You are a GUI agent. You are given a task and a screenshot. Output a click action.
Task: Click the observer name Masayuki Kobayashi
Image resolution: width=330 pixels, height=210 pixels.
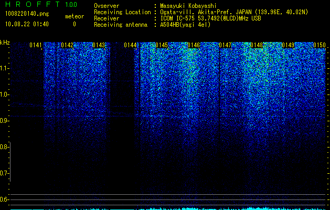click(x=188, y=6)
